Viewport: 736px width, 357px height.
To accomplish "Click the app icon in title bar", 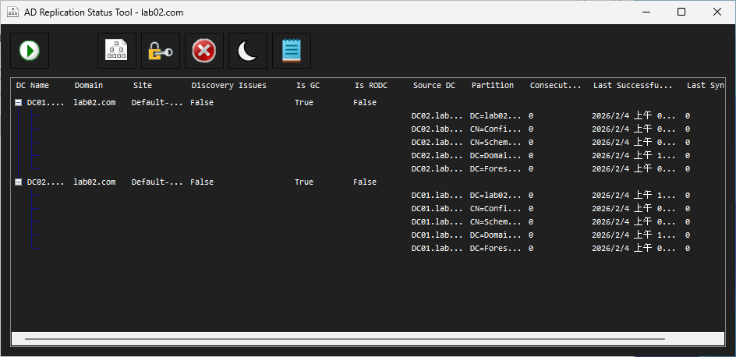I will tap(12, 12).
